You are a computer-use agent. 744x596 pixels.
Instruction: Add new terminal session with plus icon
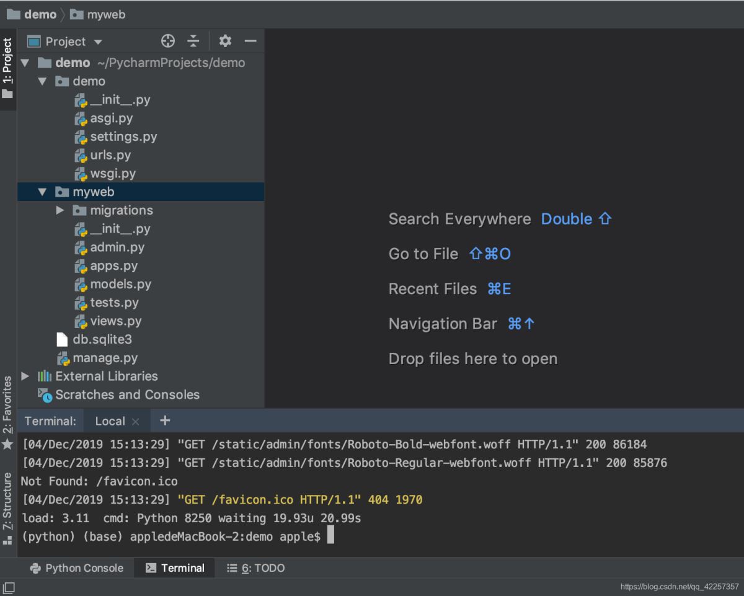(x=165, y=420)
